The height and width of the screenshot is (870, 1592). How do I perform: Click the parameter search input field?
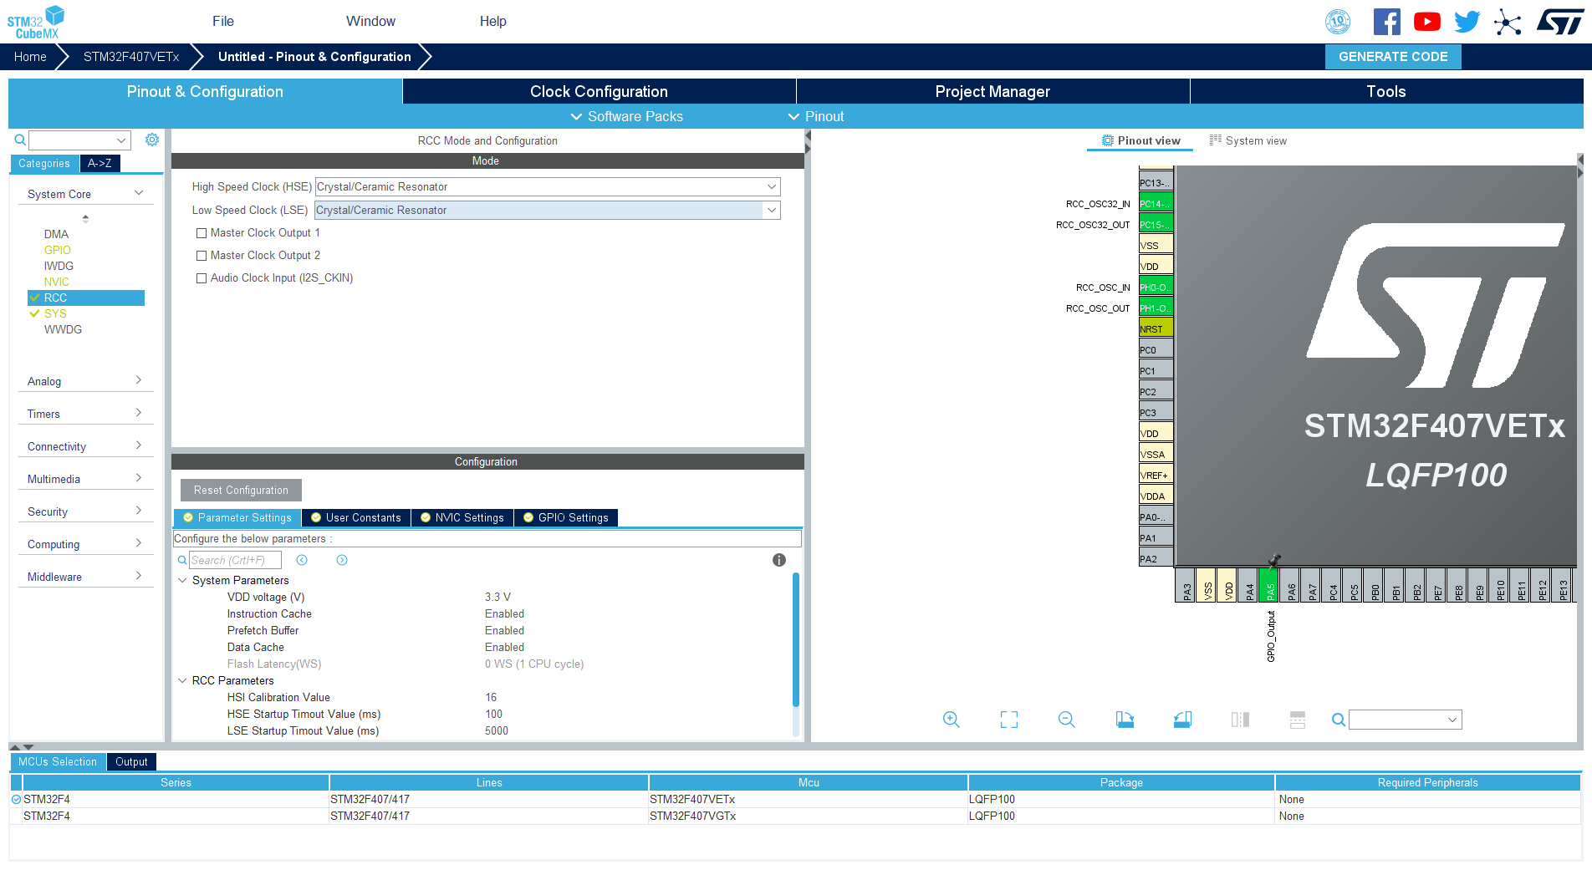pos(235,560)
